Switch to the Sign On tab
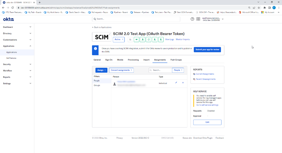The image size is (282, 153). (109, 60)
